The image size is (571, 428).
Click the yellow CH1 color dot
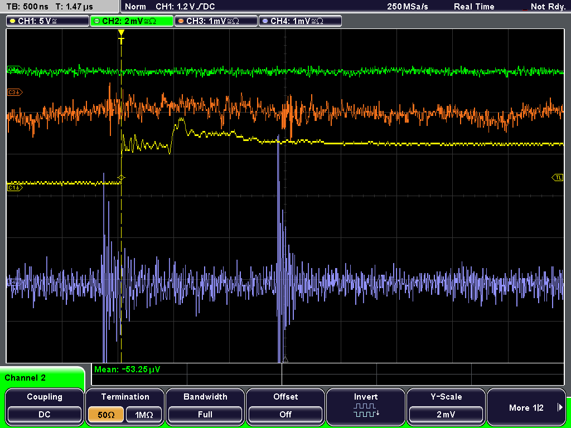pos(13,21)
